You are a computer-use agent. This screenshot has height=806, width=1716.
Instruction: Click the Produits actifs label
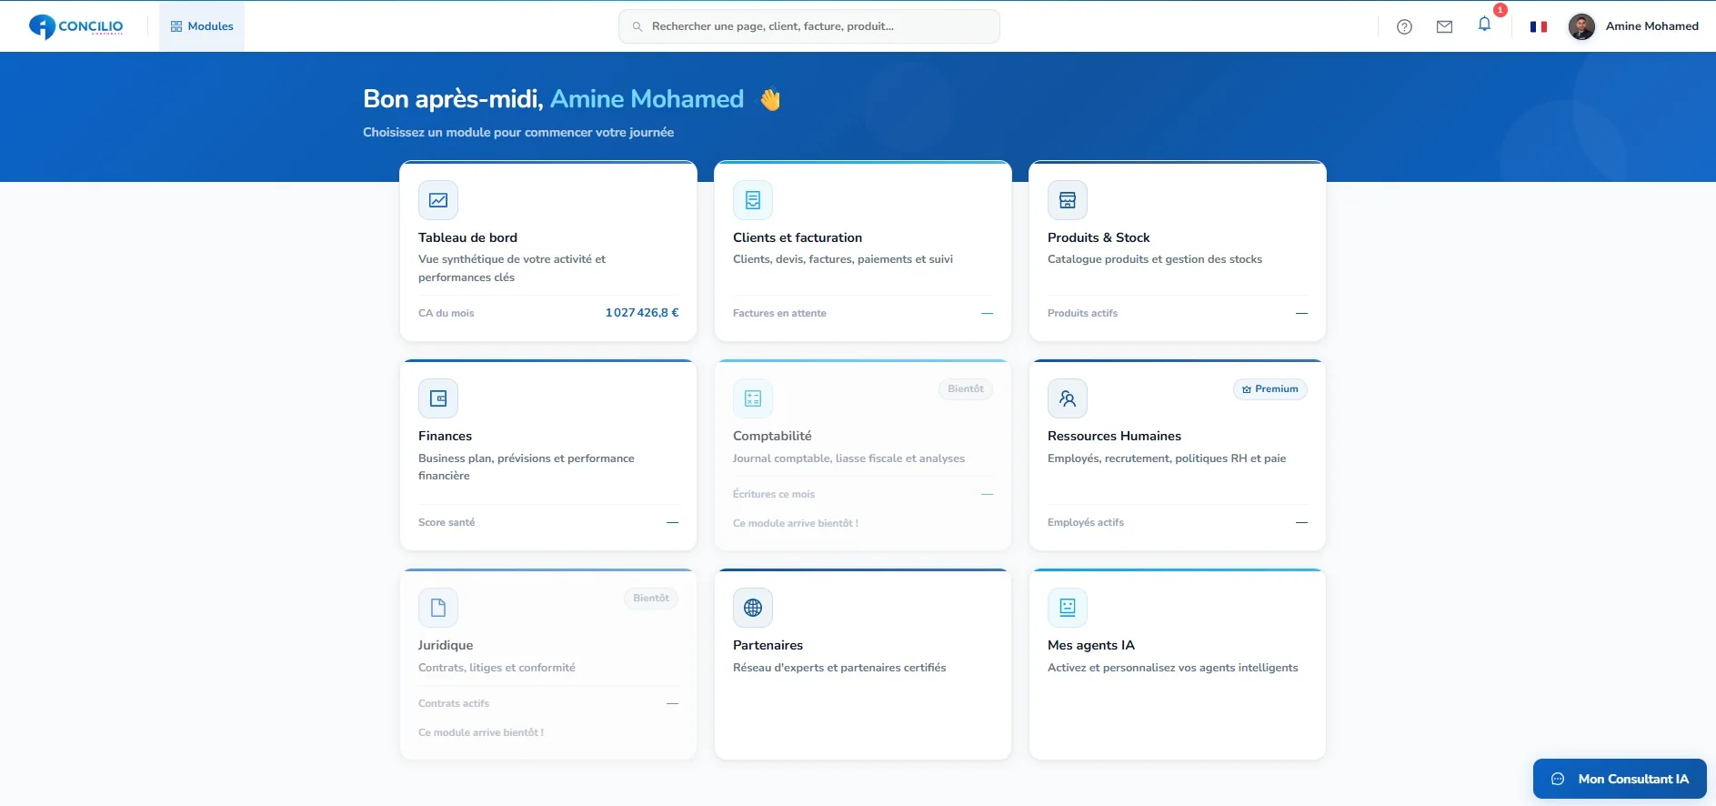(1082, 313)
